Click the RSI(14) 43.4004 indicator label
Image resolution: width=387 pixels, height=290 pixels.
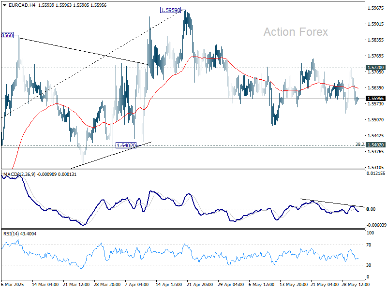pos(20,233)
